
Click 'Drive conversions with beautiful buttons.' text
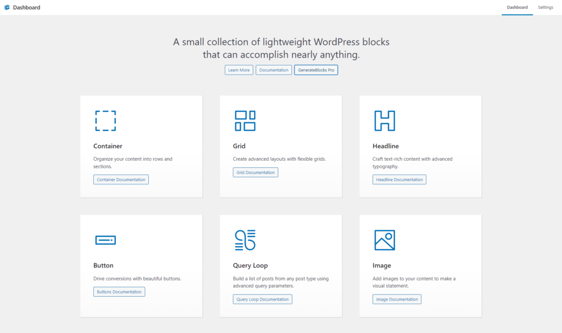137,279
